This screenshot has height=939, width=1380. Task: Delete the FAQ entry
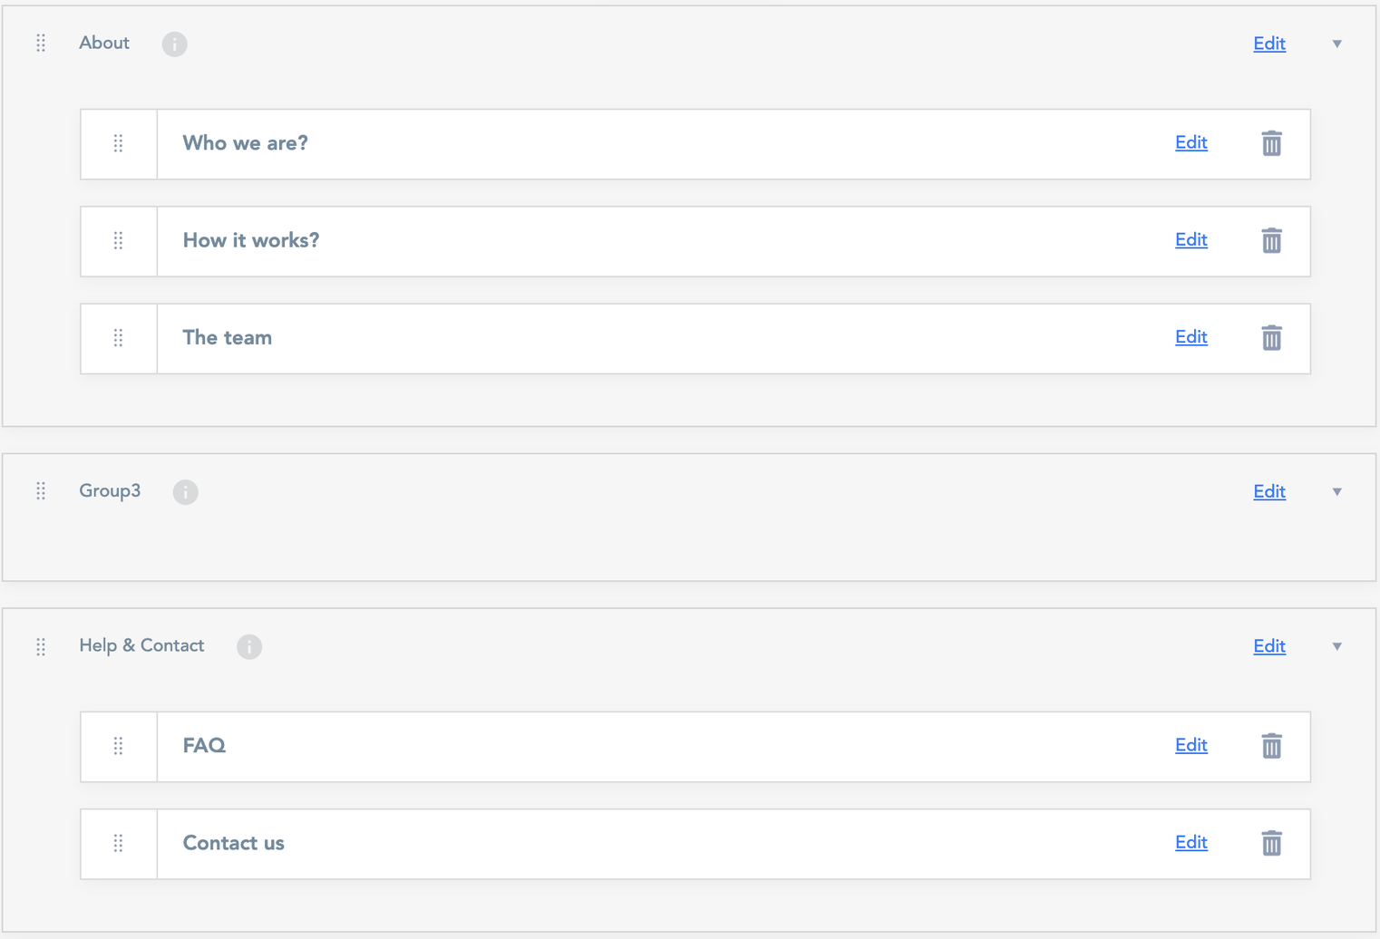pos(1271,746)
